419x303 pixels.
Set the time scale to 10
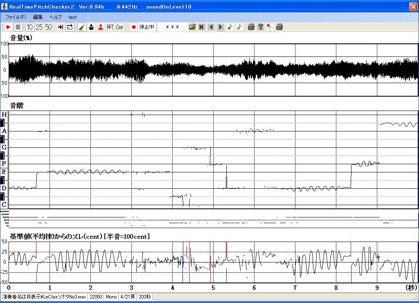point(29,27)
